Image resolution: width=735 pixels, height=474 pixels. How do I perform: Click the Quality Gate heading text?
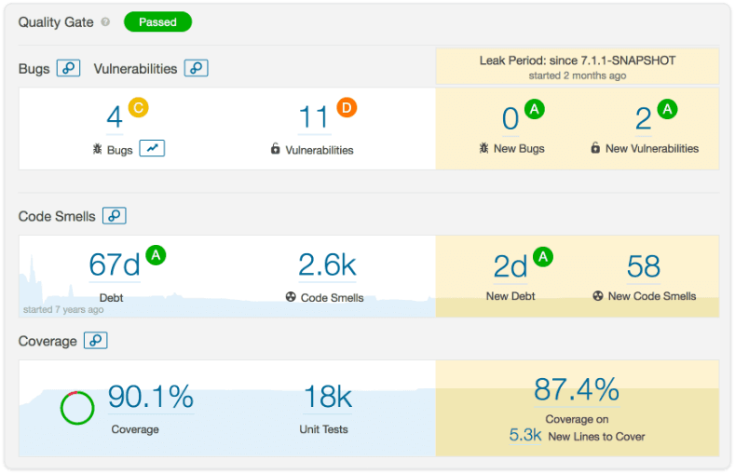point(56,22)
